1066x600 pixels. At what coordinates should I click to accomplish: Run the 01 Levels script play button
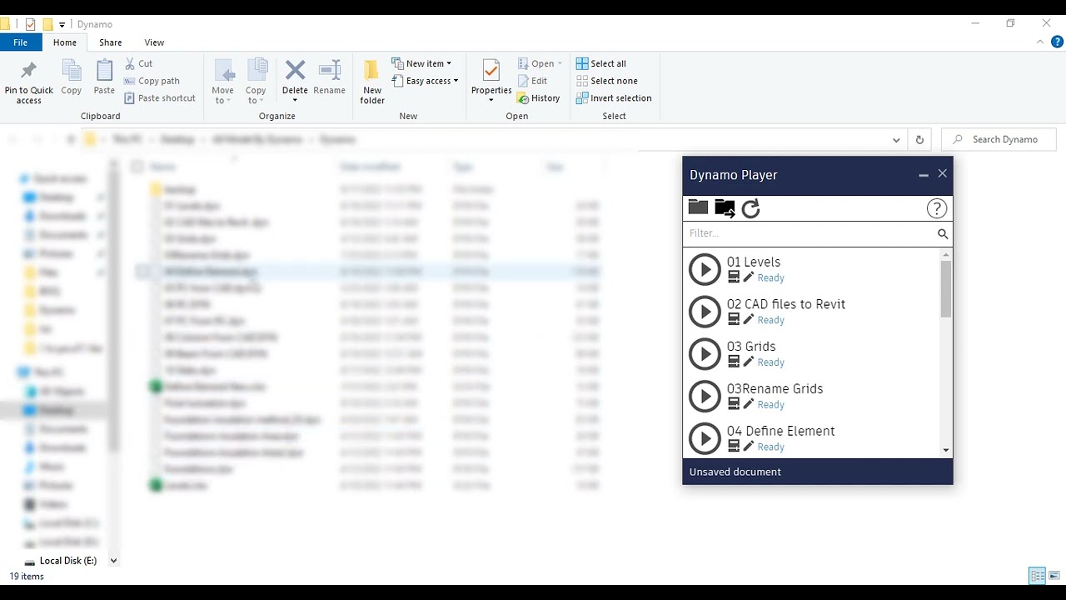pyautogui.click(x=705, y=269)
